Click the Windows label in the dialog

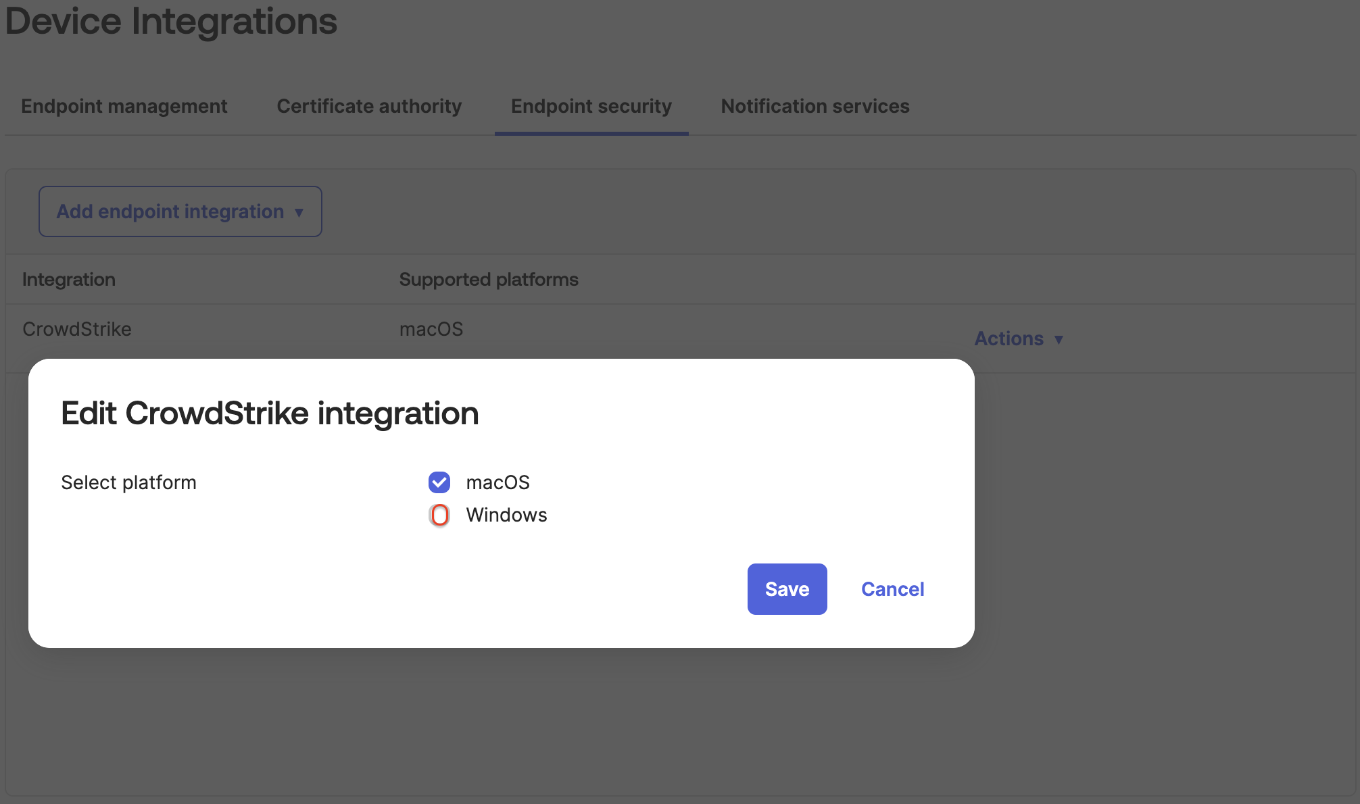[x=507, y=515]
